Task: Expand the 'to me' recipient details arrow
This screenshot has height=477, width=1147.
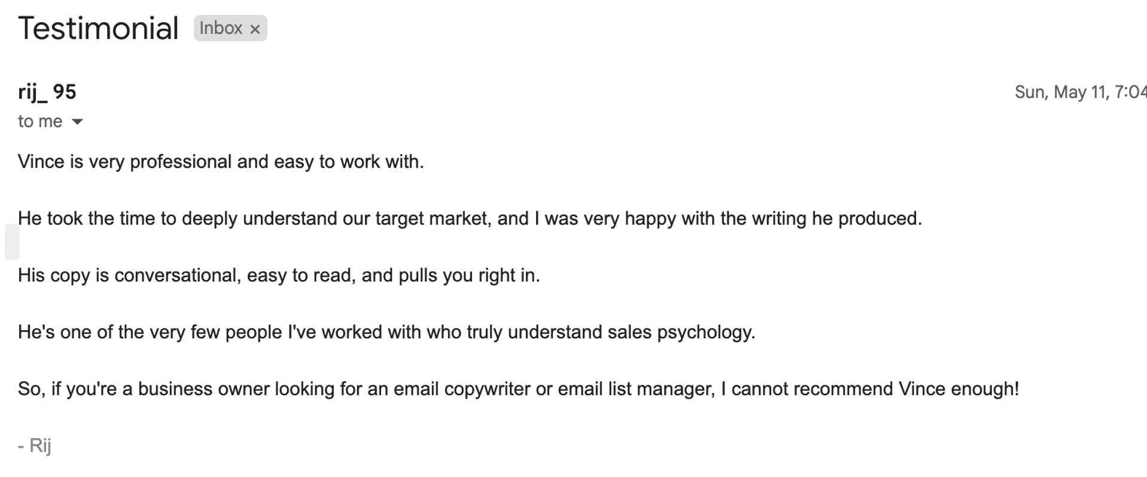Action: click(77, 121)
